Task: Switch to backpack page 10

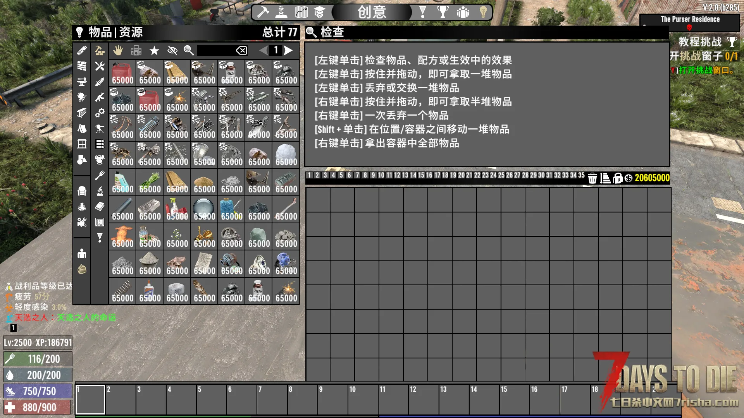Action: (381, 175)
